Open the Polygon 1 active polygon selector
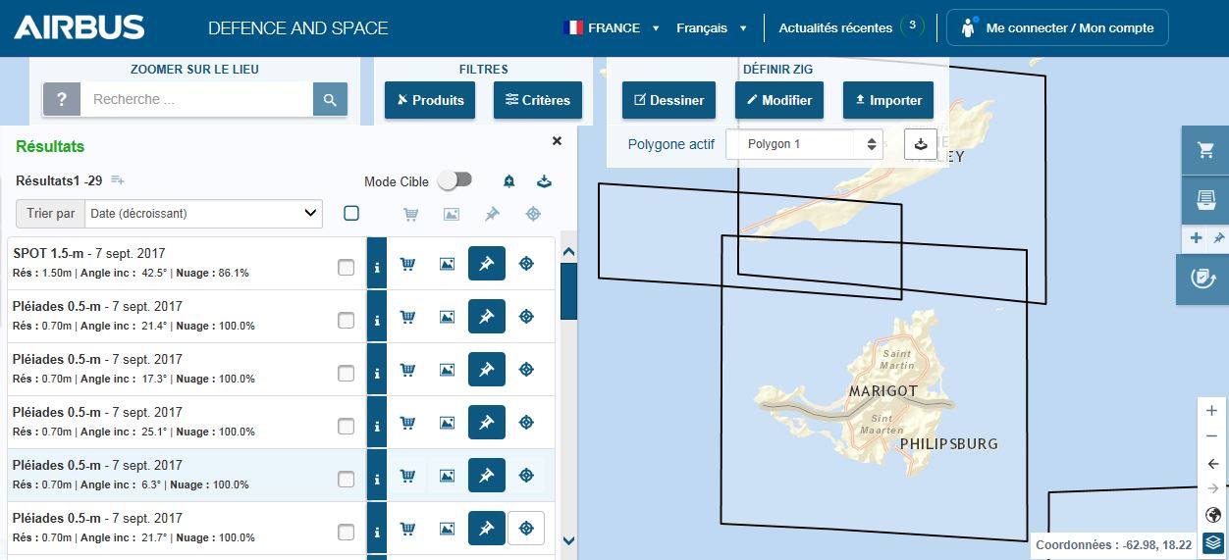Image resolution: width=1229 pixels, height=560 pixels. pos(804,144)
